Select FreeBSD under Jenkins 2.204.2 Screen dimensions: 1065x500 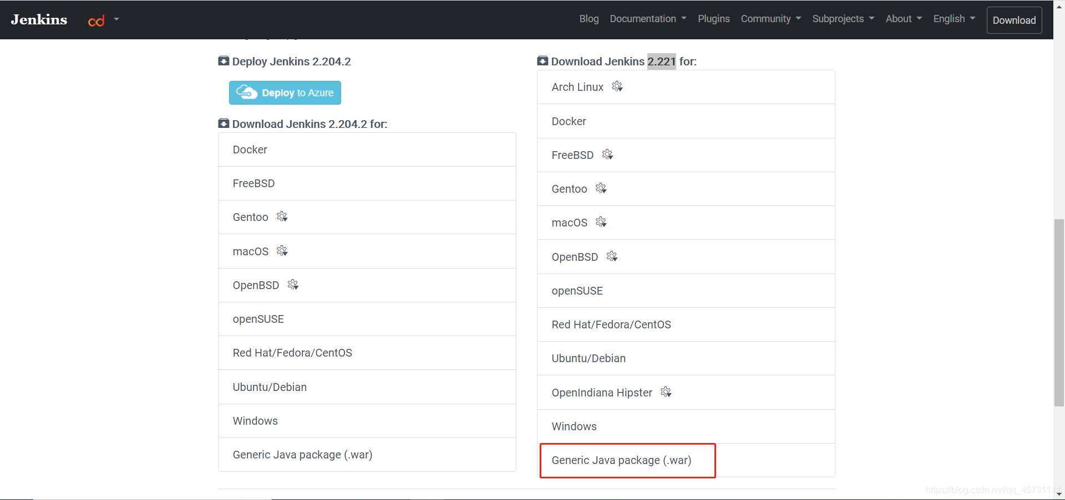(367, 183)
